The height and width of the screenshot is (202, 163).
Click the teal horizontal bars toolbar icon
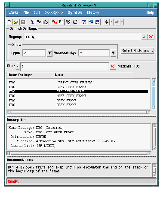[91, 22]
